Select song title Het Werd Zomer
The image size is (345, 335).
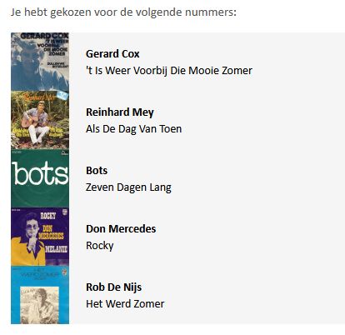(125, 304)
